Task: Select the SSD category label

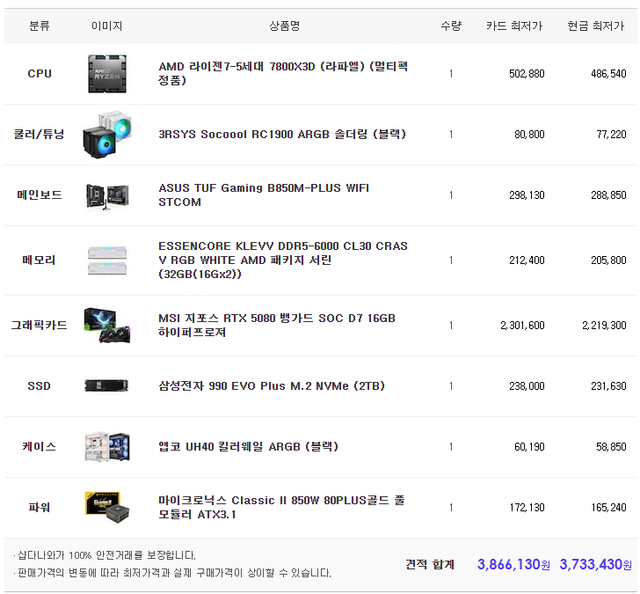Action: point(40,385)
